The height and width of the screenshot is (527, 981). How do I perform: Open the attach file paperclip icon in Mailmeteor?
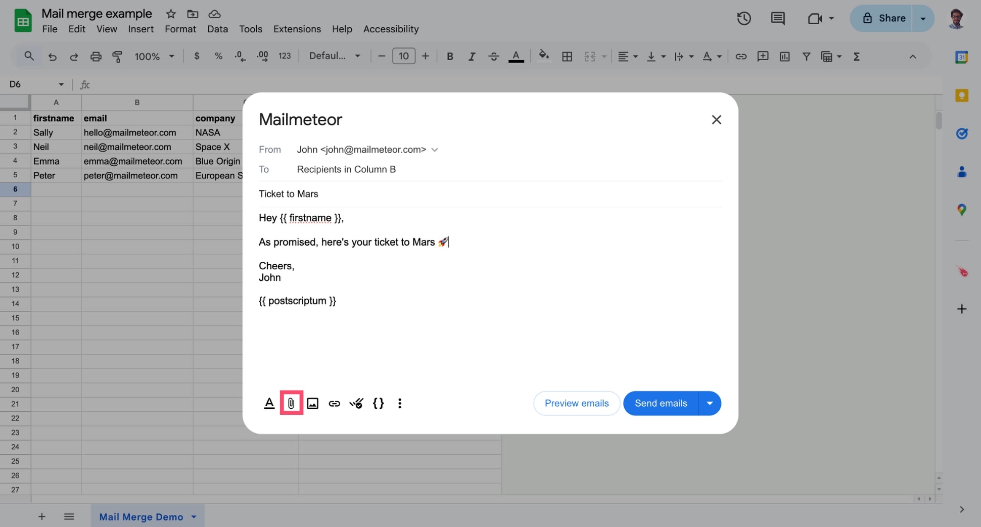[x=291, y=403]
